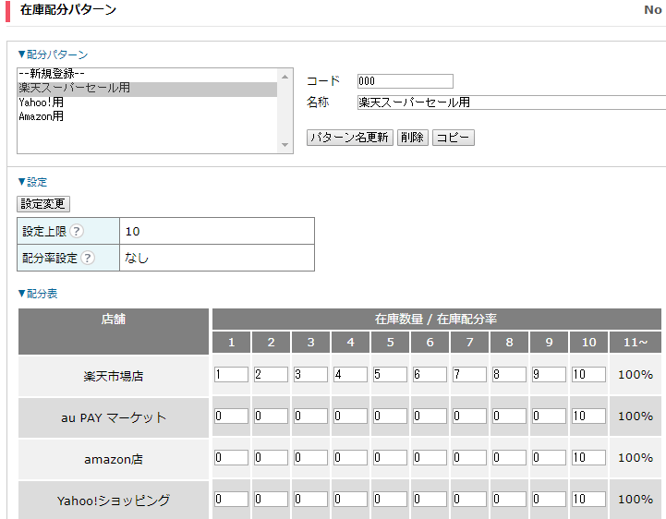Click 楽天市場店 quantity 10 input field
The width and height of the screenshot is (666, 519).
point(588,375)
